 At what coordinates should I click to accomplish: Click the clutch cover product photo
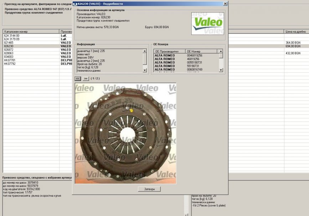[125, 133]
